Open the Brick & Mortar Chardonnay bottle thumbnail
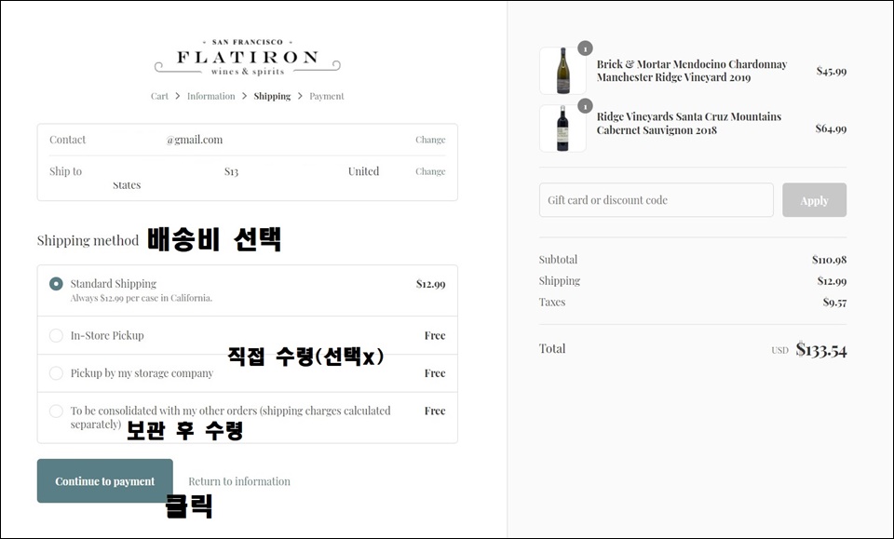This screenshot has height=539, width=894. point(562,71)
